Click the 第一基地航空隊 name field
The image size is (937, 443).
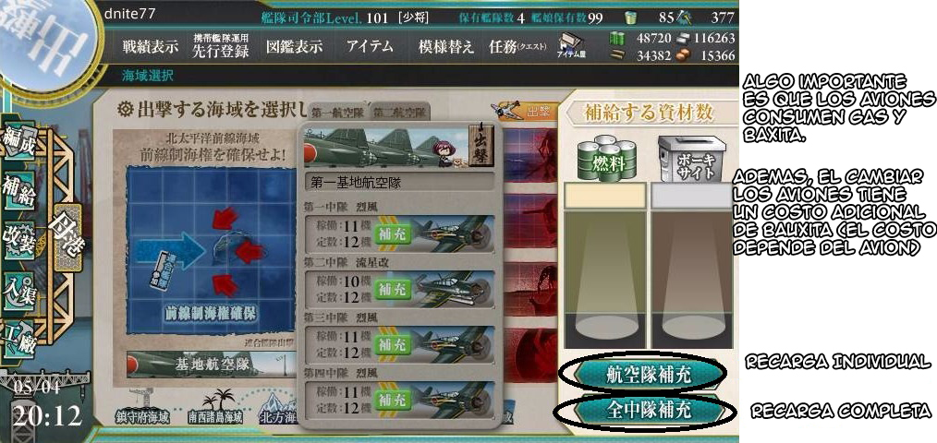[x=399, y=183]
